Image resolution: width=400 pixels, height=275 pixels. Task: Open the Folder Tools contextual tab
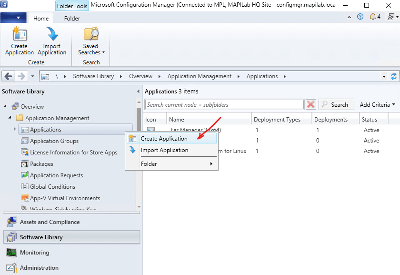click(72, 6)
